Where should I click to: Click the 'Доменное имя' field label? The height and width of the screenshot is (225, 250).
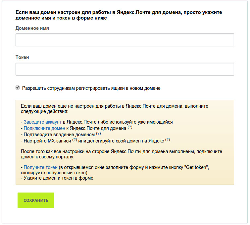pos(32,28)
